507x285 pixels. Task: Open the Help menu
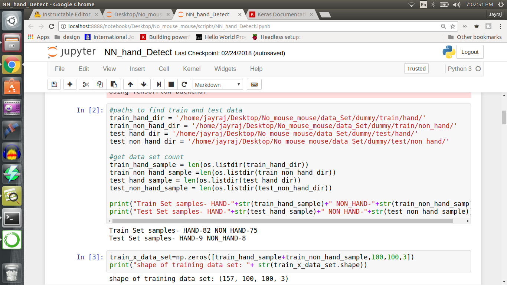coord(256,69)
